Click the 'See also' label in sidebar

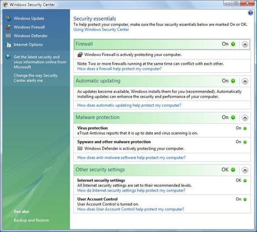(x=21, y=211)
